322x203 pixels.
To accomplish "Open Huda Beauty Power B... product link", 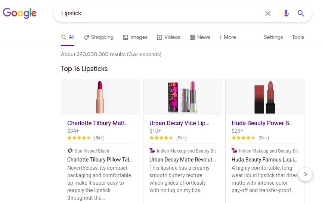I will 262,123.
